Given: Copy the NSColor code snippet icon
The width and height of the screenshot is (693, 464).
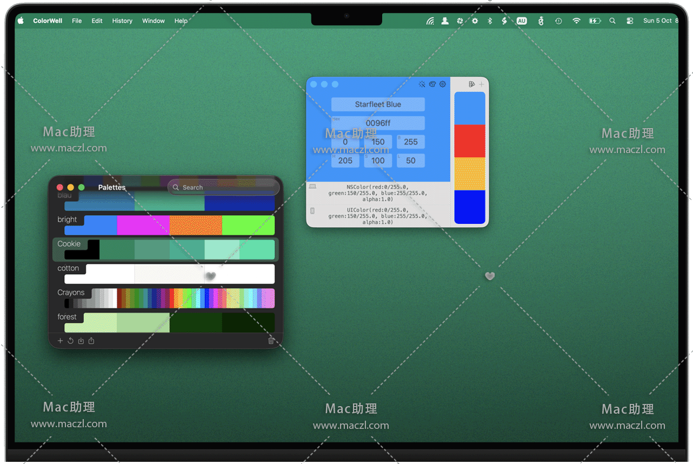Looking at the screenshot, I should coord(312,187).
